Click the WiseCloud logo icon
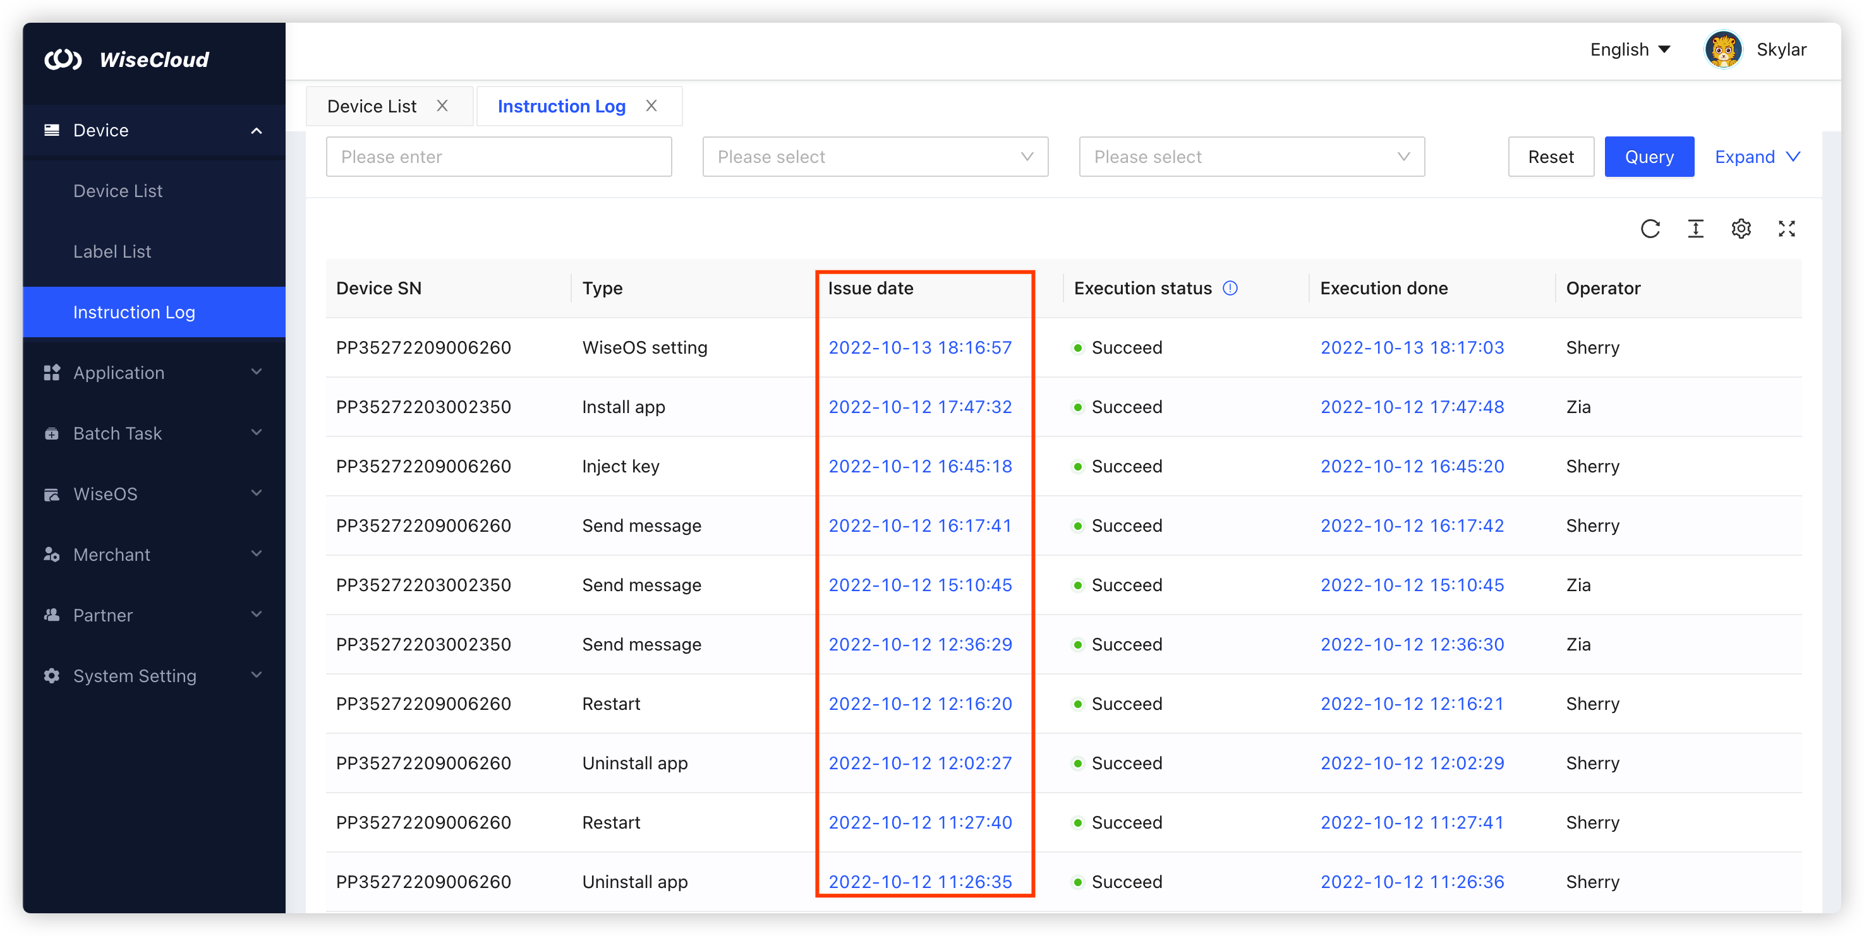Image resolution: width=1864 pixels, height=936 pixels. (x=64, y=59)
